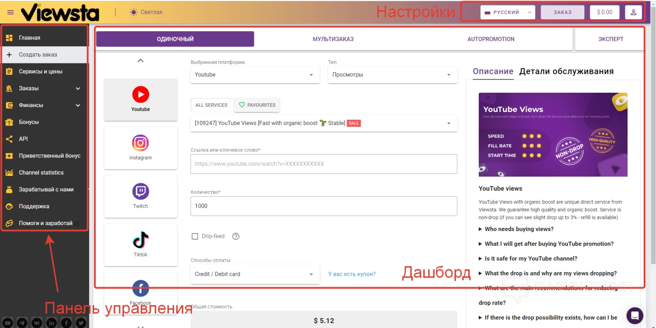Select the Facebook platform card
The height and width of the screenshot is (328, 656).
[x=140, y=293]
